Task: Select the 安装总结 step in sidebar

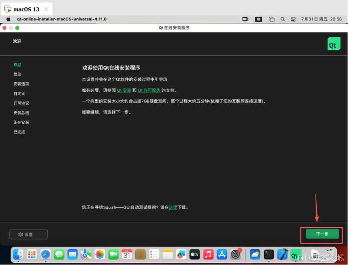Action: (21, 113)
